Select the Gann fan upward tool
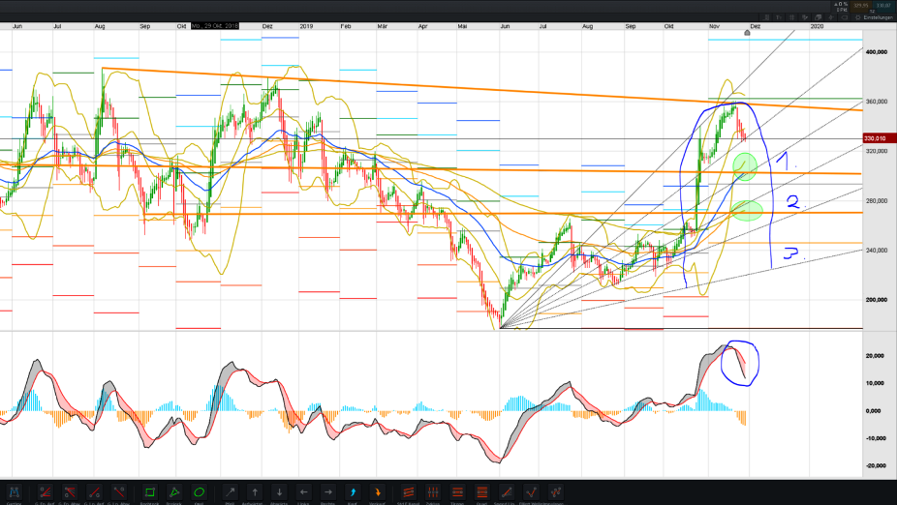 pyautogui.click(x=46, y=491)
